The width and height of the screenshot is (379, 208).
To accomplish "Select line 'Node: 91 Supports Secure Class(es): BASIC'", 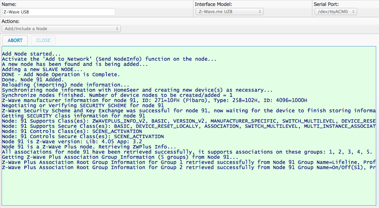I will [x=189, y=126].
